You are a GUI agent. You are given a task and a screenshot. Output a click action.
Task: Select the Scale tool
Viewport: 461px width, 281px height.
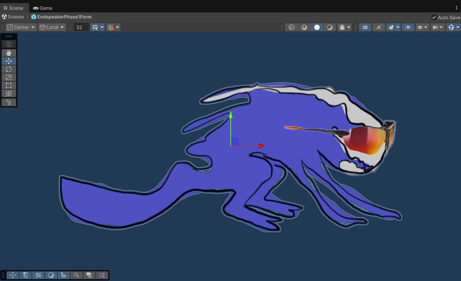(x=9, y=77)
